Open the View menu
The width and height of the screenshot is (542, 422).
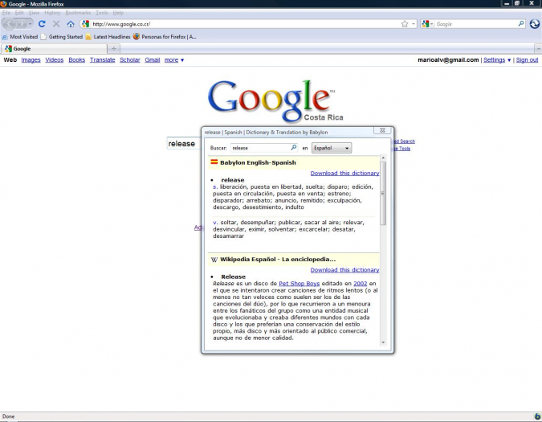pyautogui.click(x=34, y=13)
